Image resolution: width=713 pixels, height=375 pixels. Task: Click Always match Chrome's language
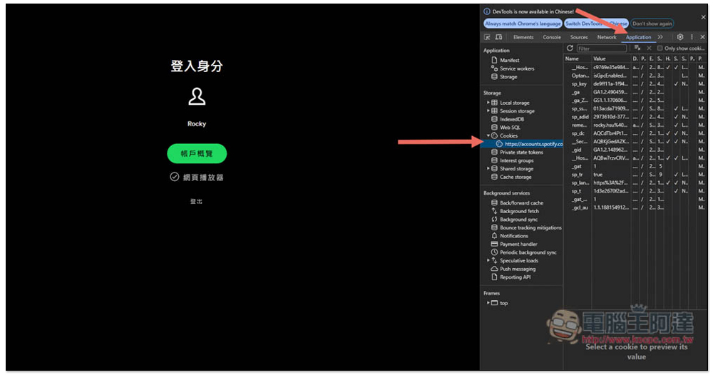point(523,24)
